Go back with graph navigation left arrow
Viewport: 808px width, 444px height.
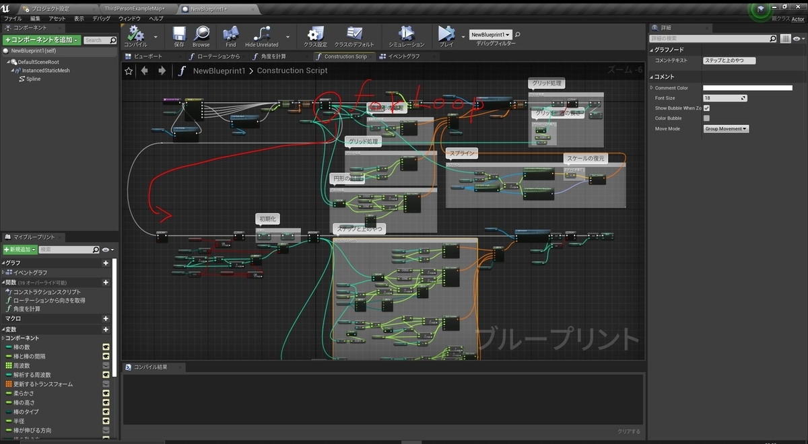pos(144,71)
